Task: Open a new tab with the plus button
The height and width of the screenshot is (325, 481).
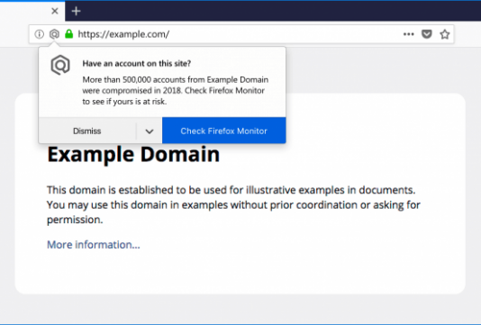Action: pos(76,11)
